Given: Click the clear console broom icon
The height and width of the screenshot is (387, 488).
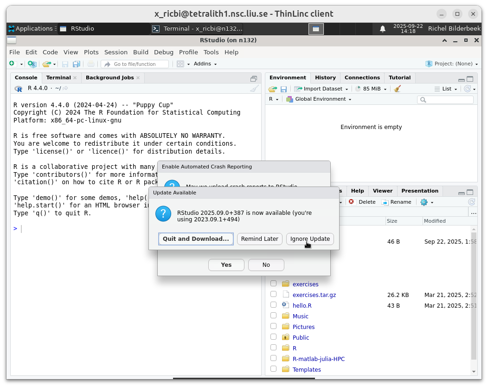Looking at the screenshot, I should [x=254, y=88].
